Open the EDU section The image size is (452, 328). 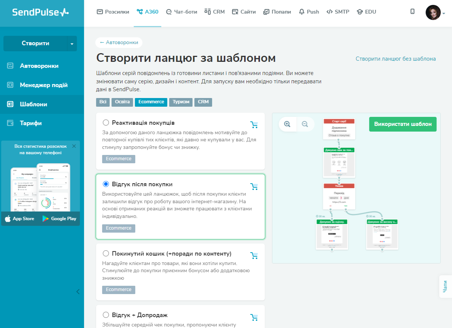366,12
